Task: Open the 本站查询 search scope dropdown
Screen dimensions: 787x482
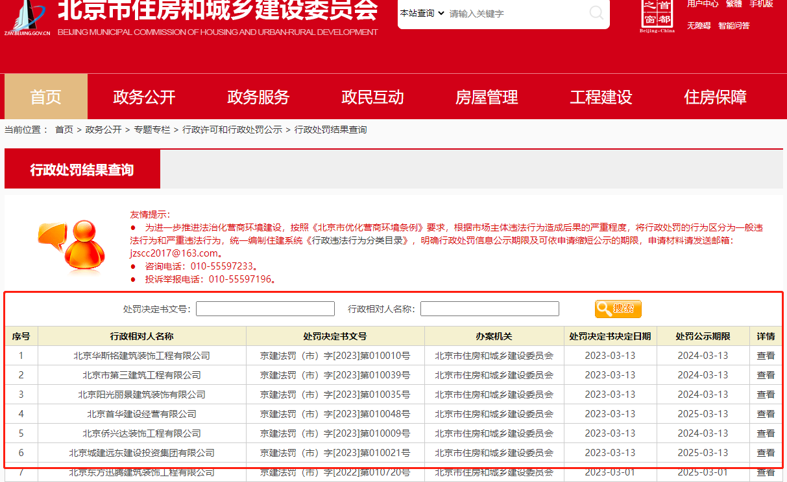Action: tap(422, 13)
